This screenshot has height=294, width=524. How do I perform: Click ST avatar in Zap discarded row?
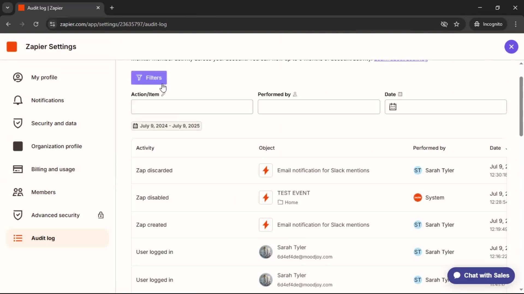tap(418, 170)
